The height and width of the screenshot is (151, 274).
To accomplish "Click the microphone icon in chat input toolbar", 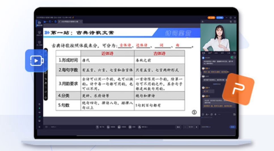I will click(216, 114).
